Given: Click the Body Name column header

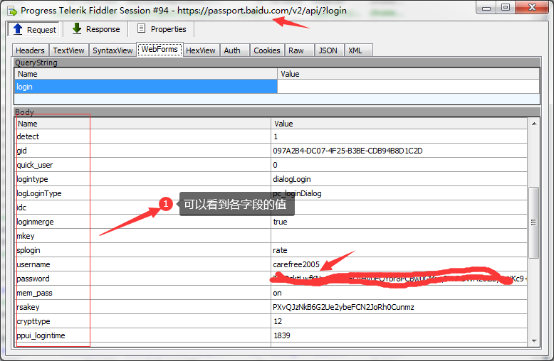Looking at the screenshot, I should [143, 124].
